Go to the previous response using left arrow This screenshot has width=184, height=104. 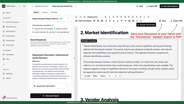click(110, 76)
